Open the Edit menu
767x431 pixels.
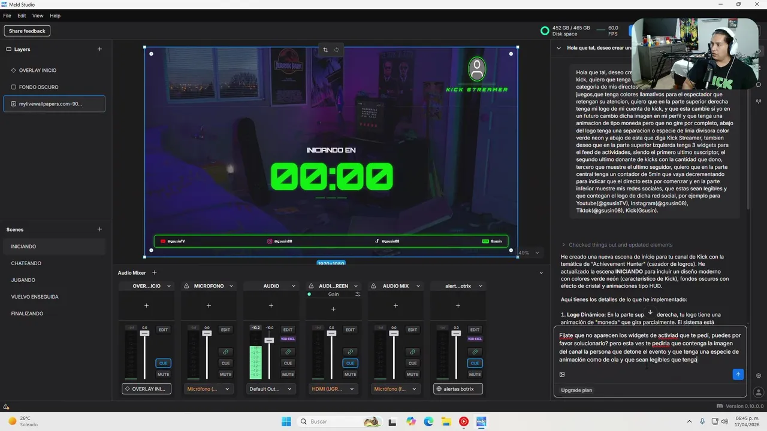[22, 16]
